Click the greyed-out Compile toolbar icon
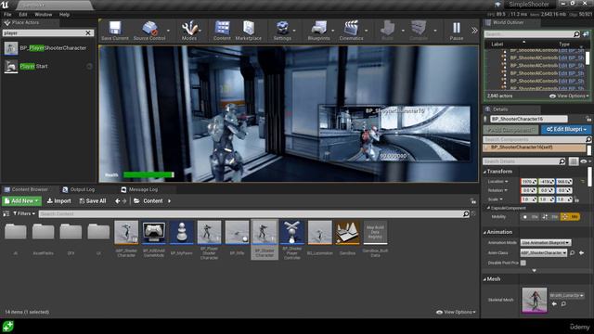Image resolution: width=594 pixels, height=334 pixels. pyautogui.click(x=419, y=31)
